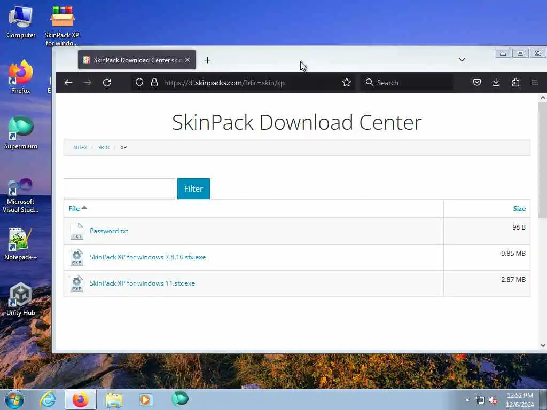Click the taskbar clock showing 12:52 PM
This screenshot has height=410, width=547.
(x=520, y=400)
